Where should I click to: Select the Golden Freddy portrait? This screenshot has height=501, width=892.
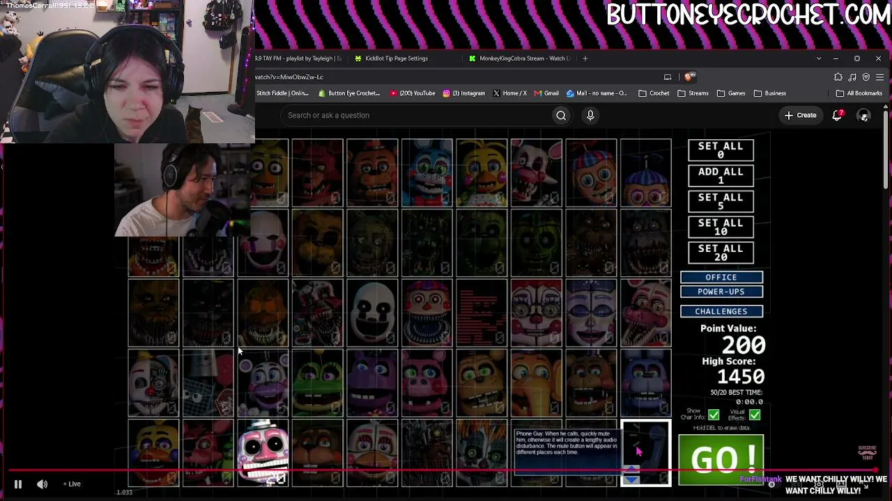(317, 243)
